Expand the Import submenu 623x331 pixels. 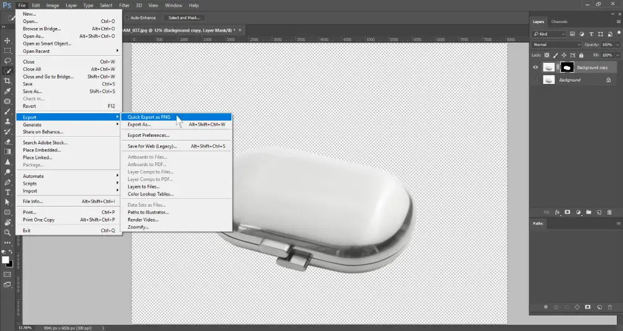[x=69, y=191]
